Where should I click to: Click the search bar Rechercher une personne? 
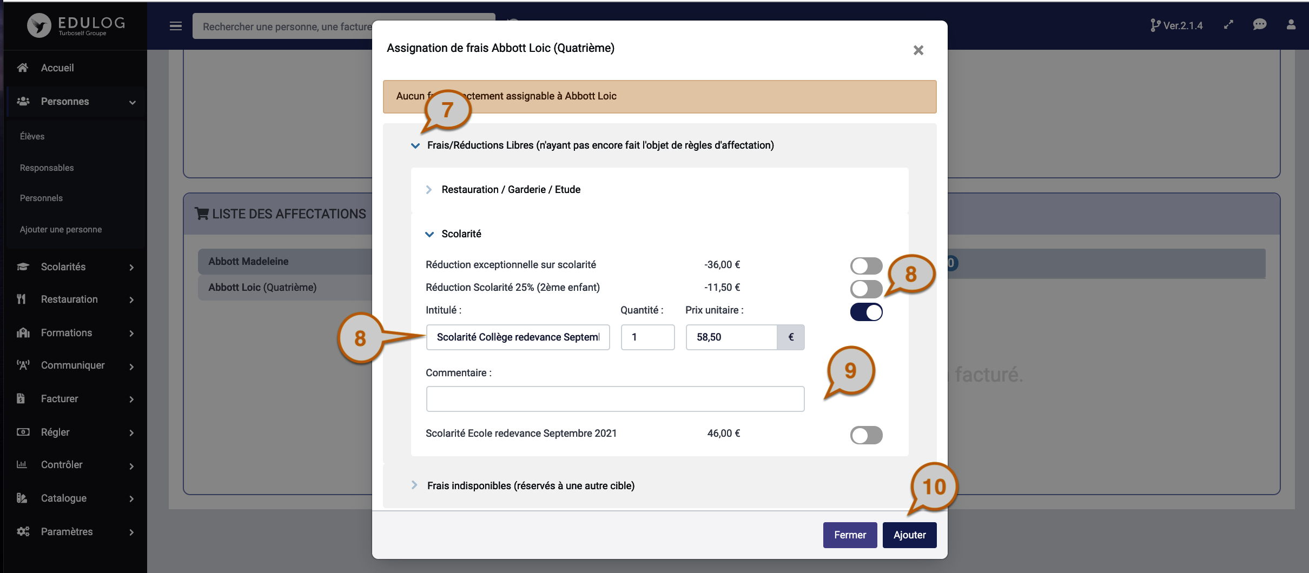[x=343, y=26]
